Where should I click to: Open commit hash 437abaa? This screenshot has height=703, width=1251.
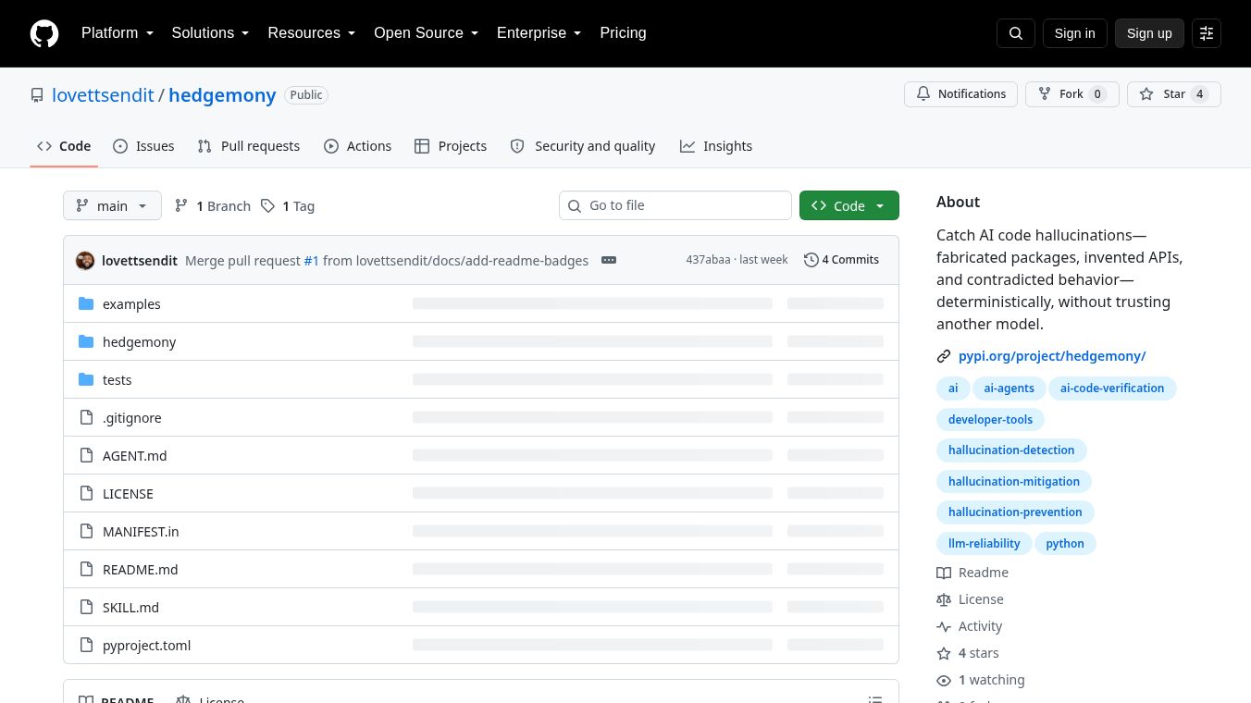click(708, 260)
